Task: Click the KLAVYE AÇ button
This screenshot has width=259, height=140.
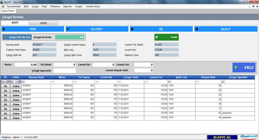Action: point(222,137)
